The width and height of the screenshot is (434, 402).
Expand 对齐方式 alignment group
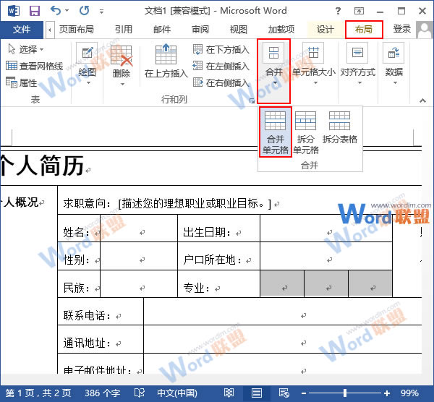(358, 64)
